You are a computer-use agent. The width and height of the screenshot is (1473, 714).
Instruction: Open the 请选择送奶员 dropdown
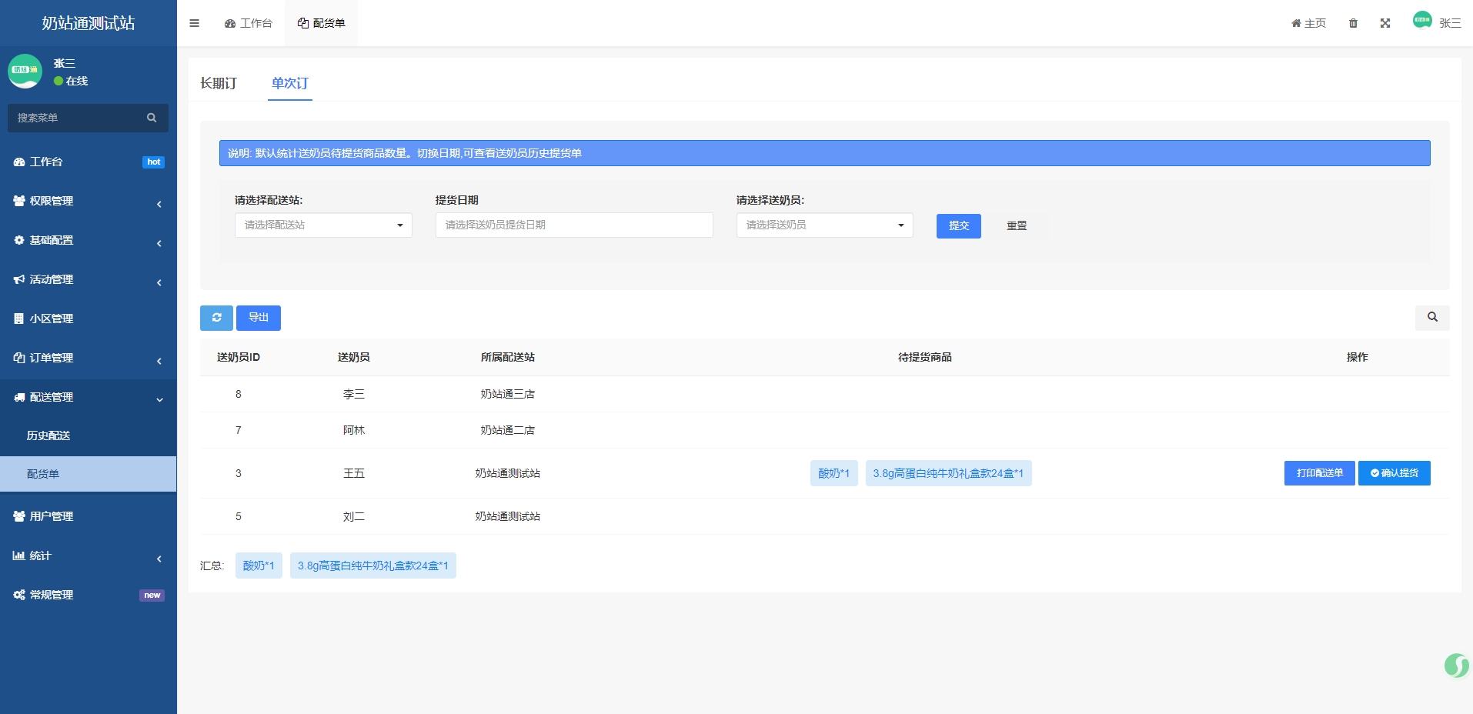(824, 225)
